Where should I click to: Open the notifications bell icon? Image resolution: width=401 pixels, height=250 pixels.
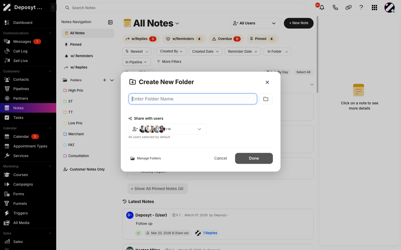click(322, 8)
